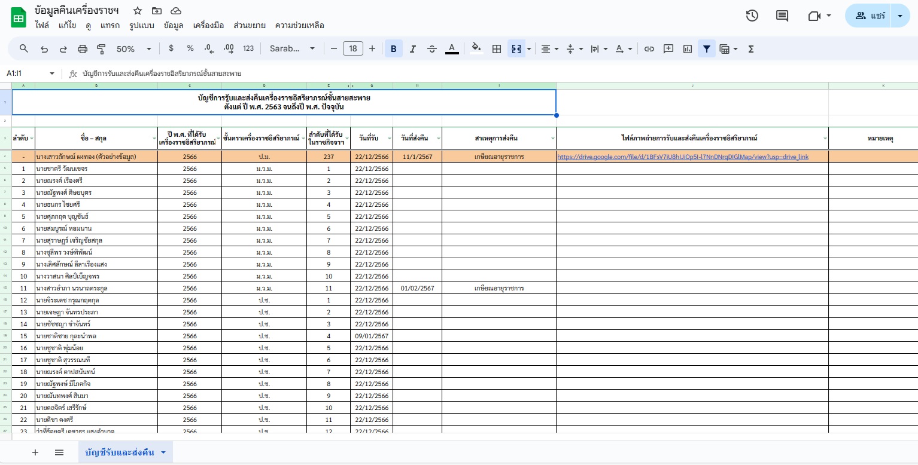Expand the sheet tab options arrow
The image size is (918, 465).
point(163,453)
